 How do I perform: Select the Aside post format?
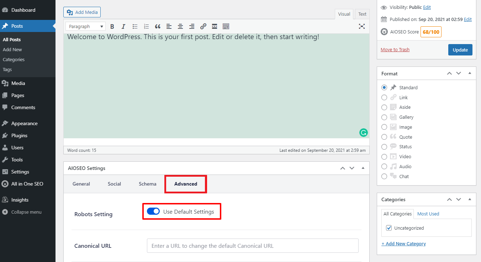384,107
